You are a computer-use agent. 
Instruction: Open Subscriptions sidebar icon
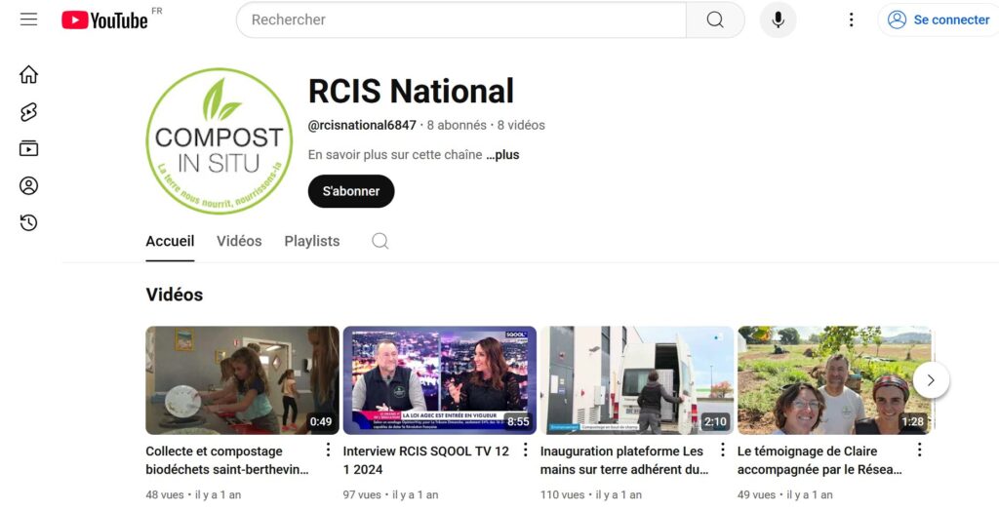tap(28, 148)
